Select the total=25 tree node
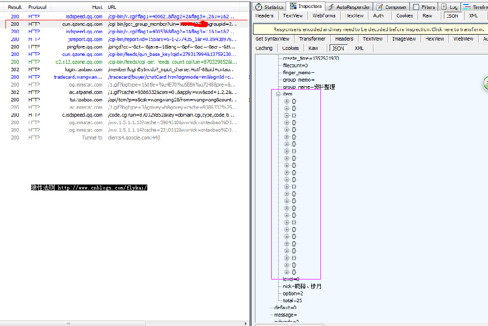This screenshot has height=326, width=488. coord(293,301)
